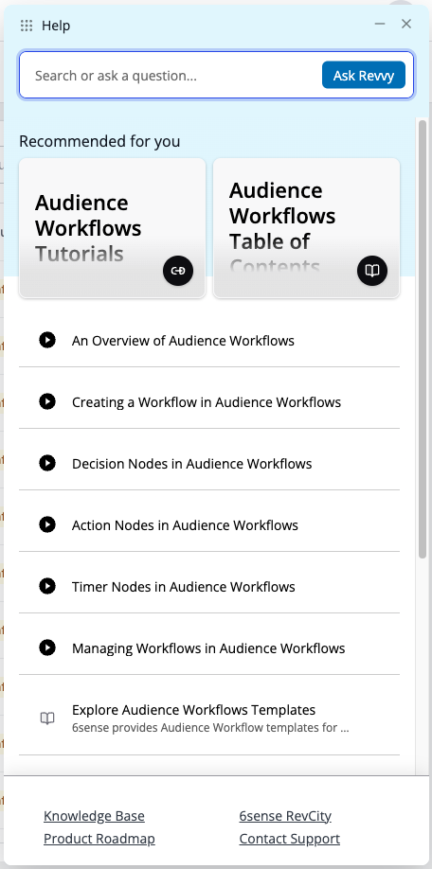Open Audience Workflows Table of Contents card
Screen dimensions: 432x869
(x=306, y=228)
